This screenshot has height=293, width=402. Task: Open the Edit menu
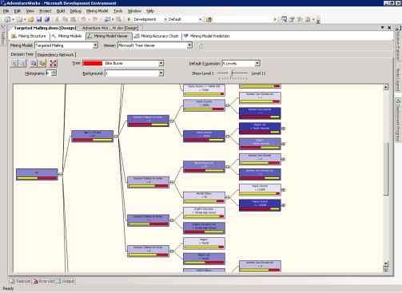pyautogui.click(x=18, y=11)
